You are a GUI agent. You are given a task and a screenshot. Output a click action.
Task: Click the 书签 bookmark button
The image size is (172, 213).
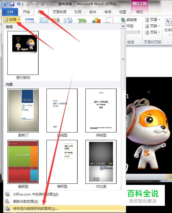(130, 26)
